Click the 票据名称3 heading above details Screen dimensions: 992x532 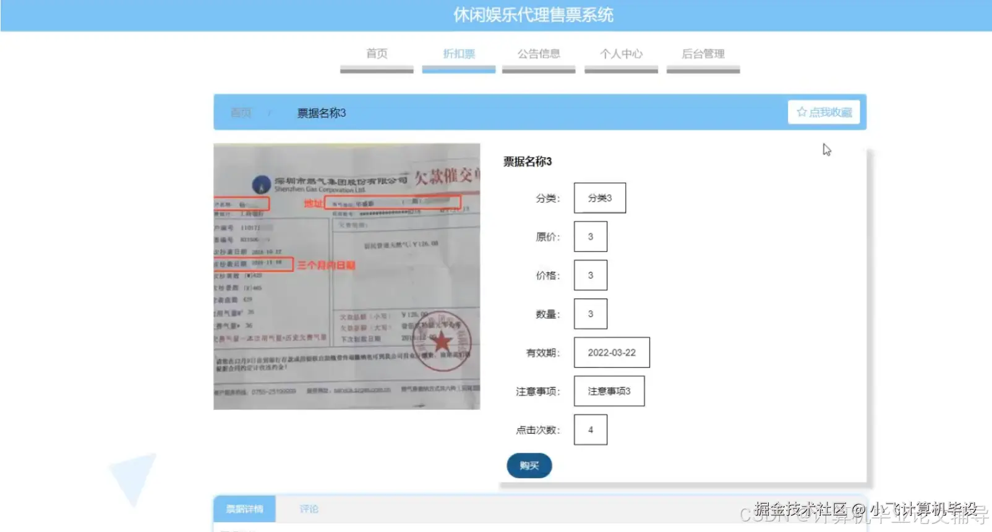528,162
